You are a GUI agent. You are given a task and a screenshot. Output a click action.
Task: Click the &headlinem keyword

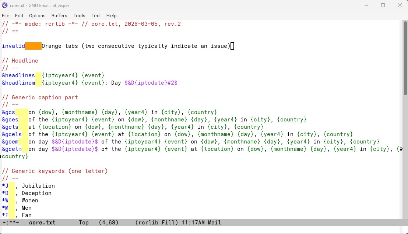[18, 83]
